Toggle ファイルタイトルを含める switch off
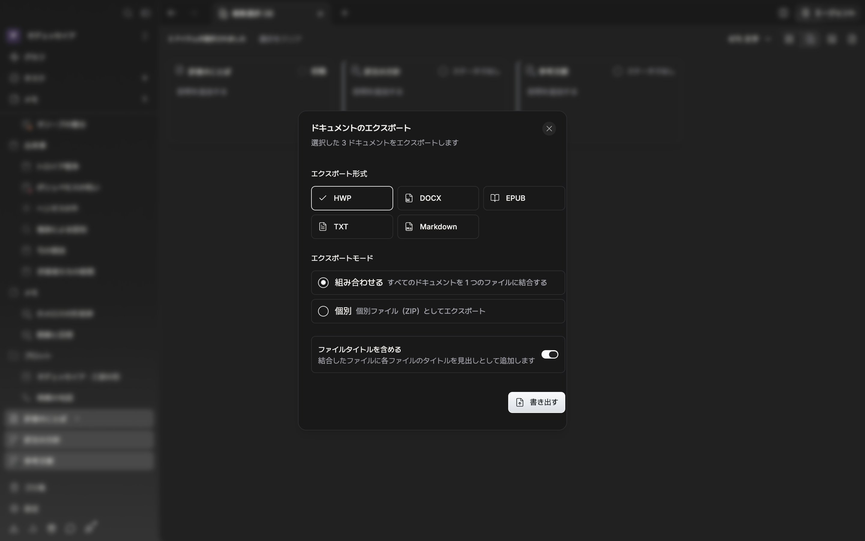The image size is (865, 541). 549,354
